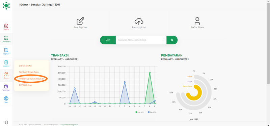Click the 250,000 blue data point
The height and width of the screenshot is (126, 270).
click(75, 88)
